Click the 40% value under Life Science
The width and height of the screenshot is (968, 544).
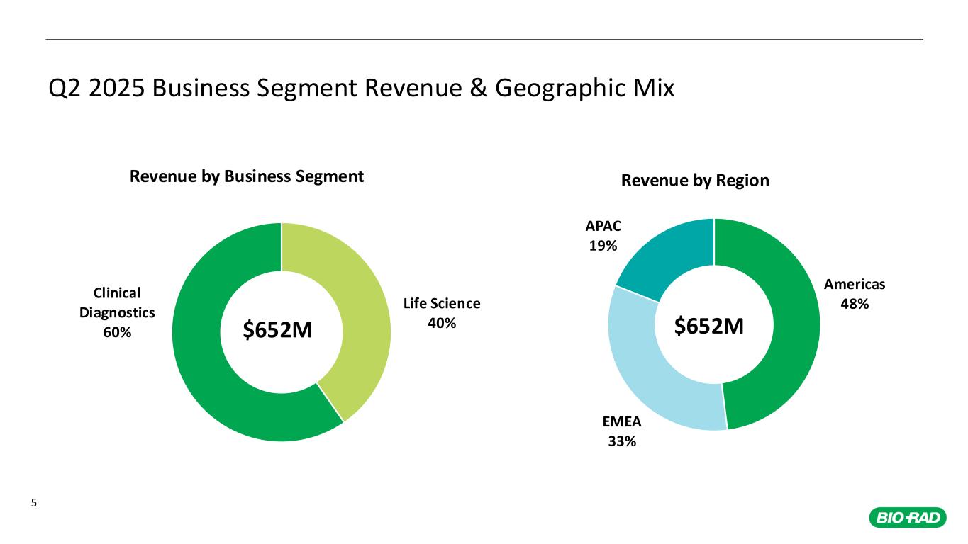(441, 323)
